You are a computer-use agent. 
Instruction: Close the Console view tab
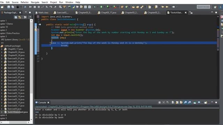[x=48, y=102]
